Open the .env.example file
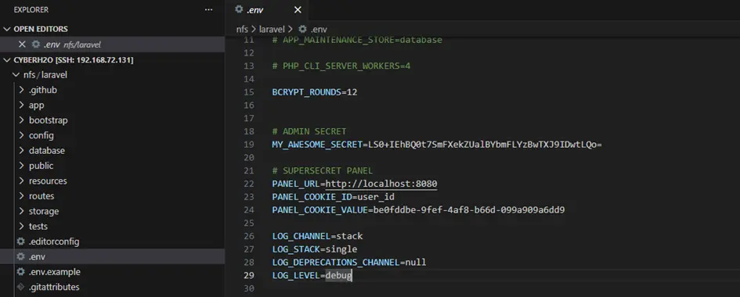Screen dimensions: 740x297 point(54,272)
